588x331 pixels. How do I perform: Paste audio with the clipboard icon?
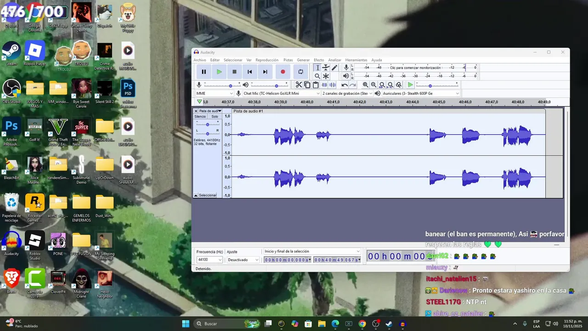[x=316, y=85]
